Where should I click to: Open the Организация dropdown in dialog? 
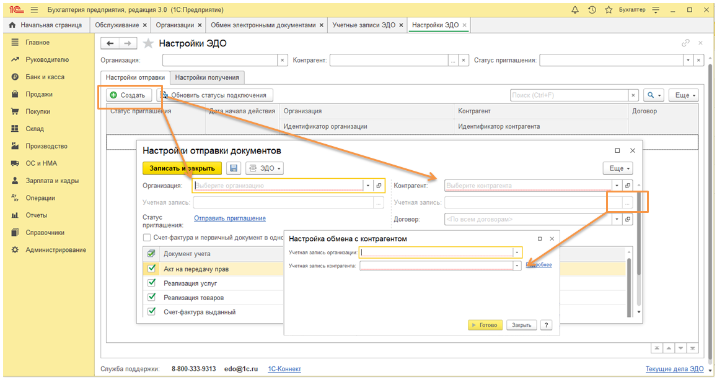[368, 186]
